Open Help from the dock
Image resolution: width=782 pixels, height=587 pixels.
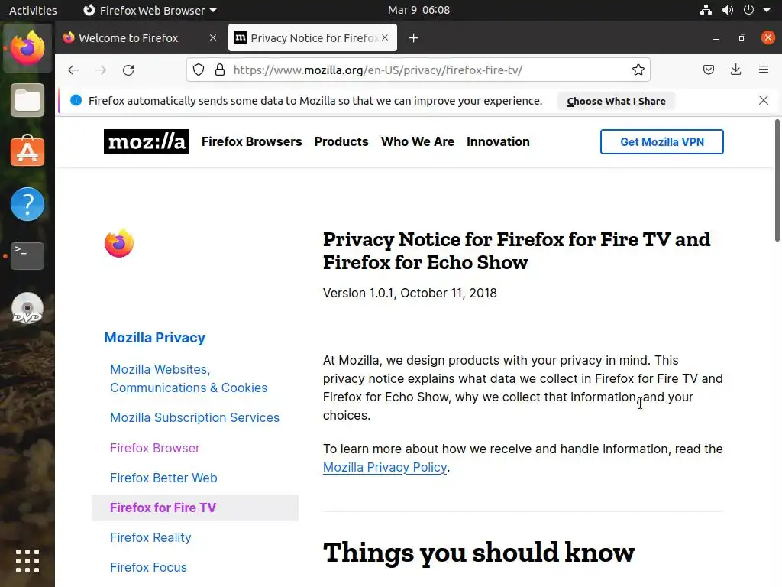click(27, 204)
